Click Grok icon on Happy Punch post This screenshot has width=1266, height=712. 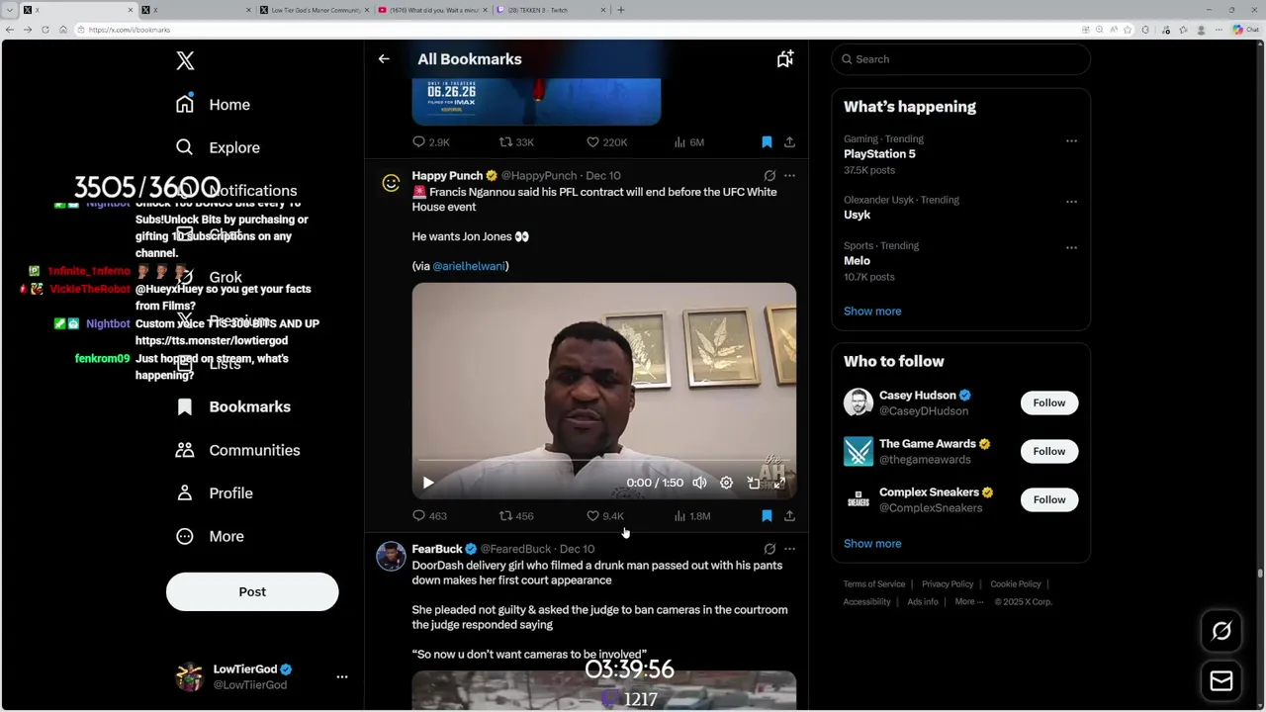[x=769, y=176]
